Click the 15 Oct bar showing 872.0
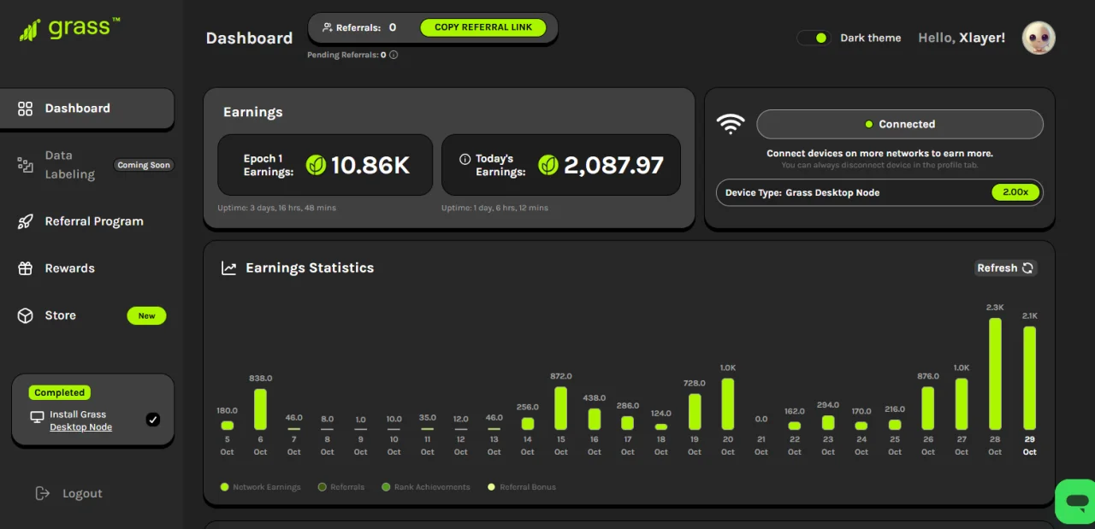This screenshot has width=1095, height=529. 560,409
